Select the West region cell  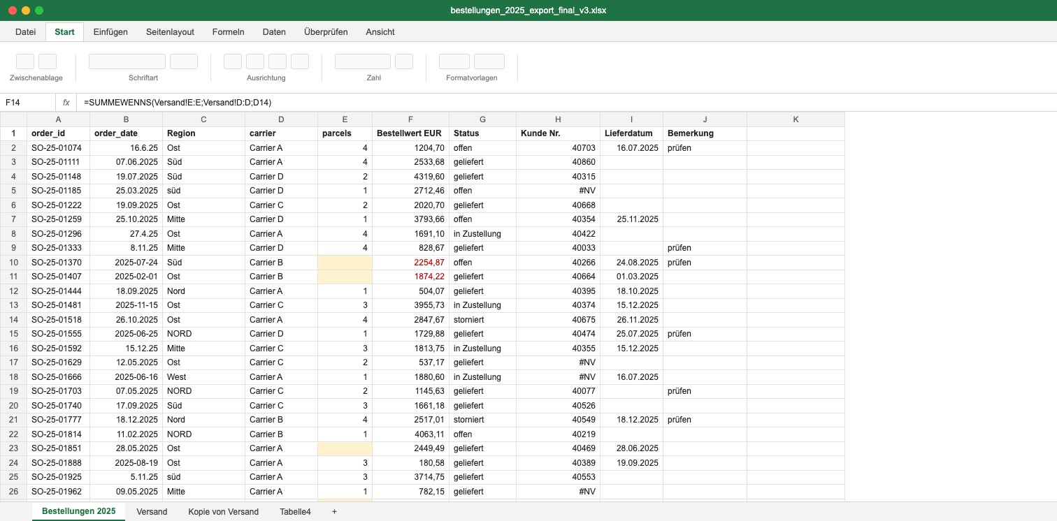[203, 376]
